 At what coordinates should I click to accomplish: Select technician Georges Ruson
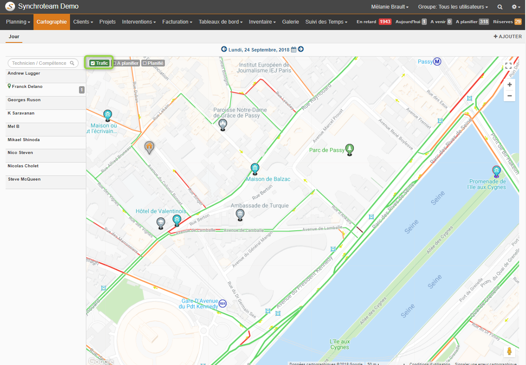pos(46,103)
